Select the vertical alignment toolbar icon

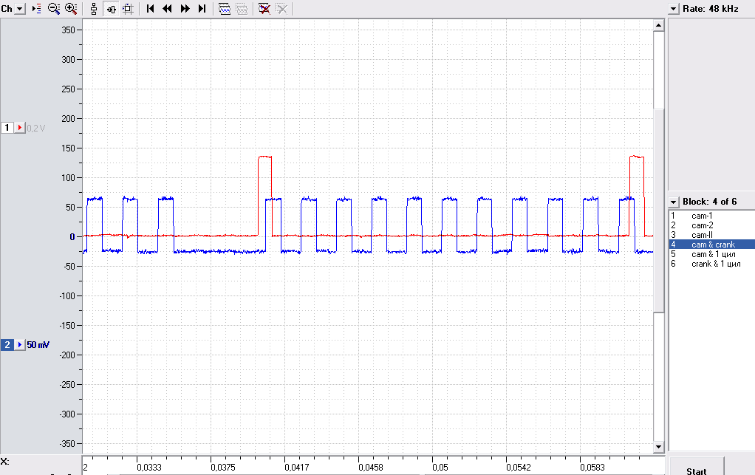(94, 9)
